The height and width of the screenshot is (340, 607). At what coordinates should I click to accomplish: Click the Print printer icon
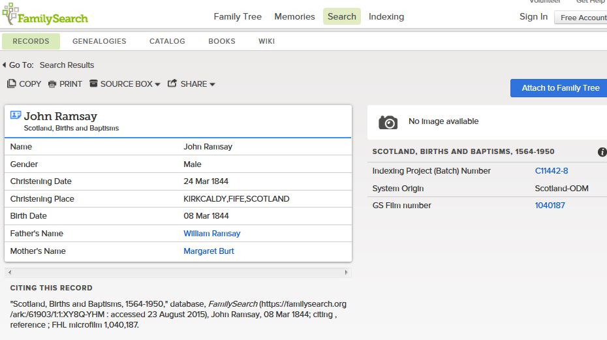[x=52, y=84]
